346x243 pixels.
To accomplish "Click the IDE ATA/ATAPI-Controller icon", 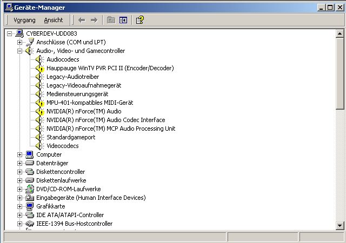I will pyautogui.click(x=30, y=215).
